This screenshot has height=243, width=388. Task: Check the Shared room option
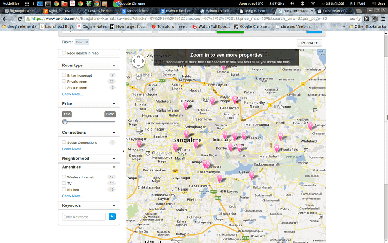[64, 87]
